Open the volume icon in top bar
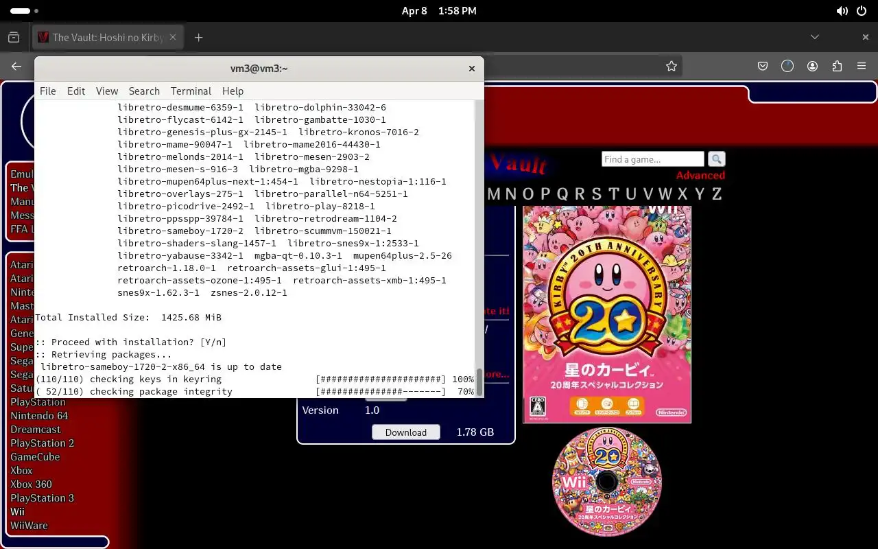Screen dimensions: 878x549 coord(842,11)
